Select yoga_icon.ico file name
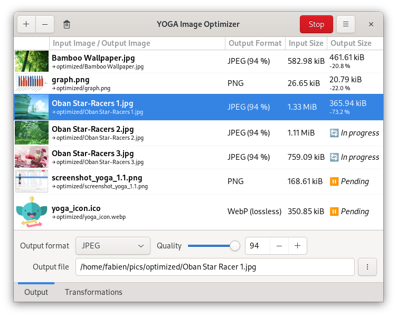Image resolution: width=397 pixels, height=317 pixels. click(76, 208)
